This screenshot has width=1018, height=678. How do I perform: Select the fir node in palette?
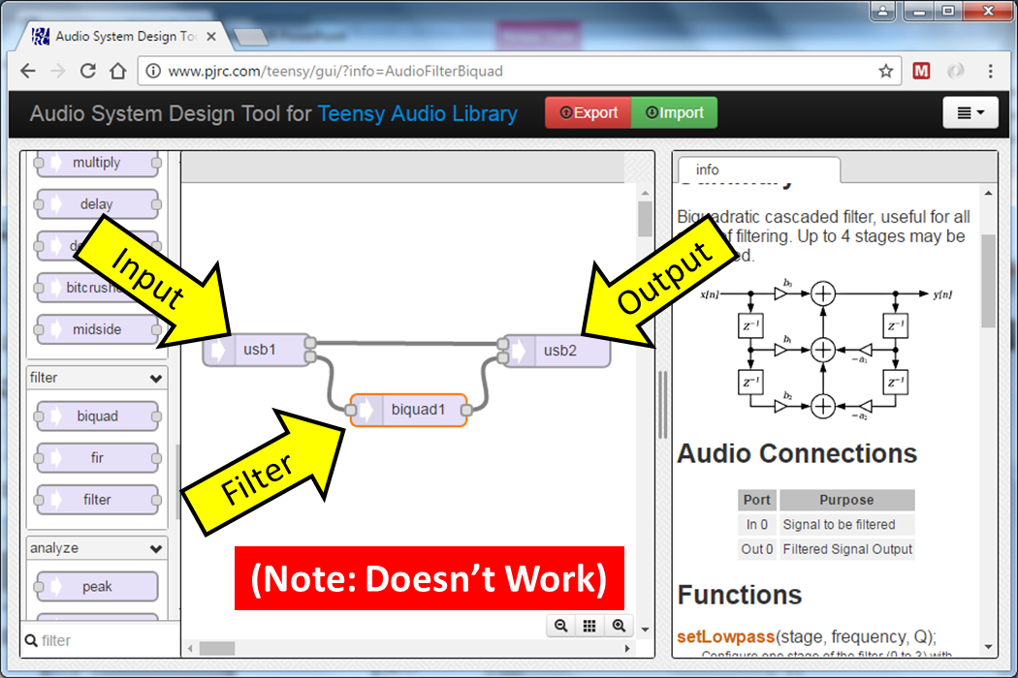97,458
